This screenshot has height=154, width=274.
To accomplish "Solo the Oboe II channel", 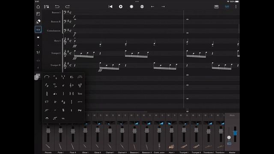I will [101, 115].
